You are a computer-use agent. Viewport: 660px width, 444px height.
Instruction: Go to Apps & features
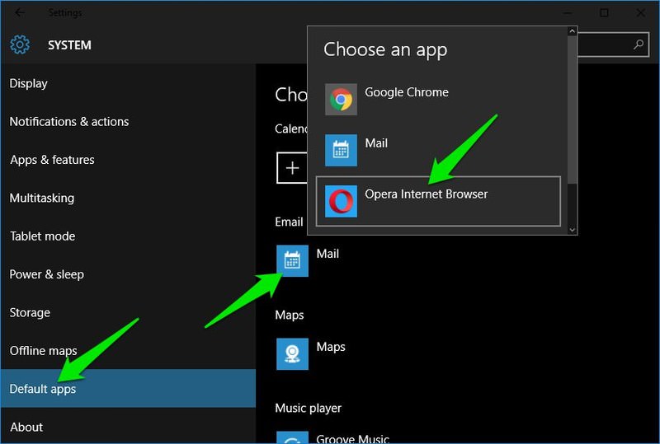tap(128, 160)
